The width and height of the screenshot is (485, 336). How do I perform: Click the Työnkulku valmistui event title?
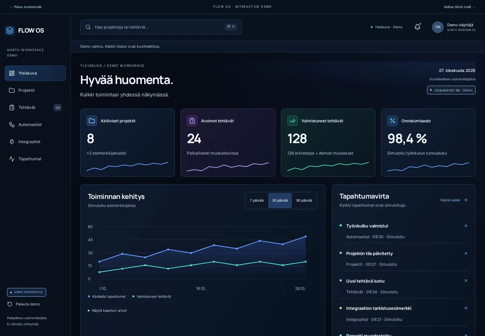pos(367,226)
